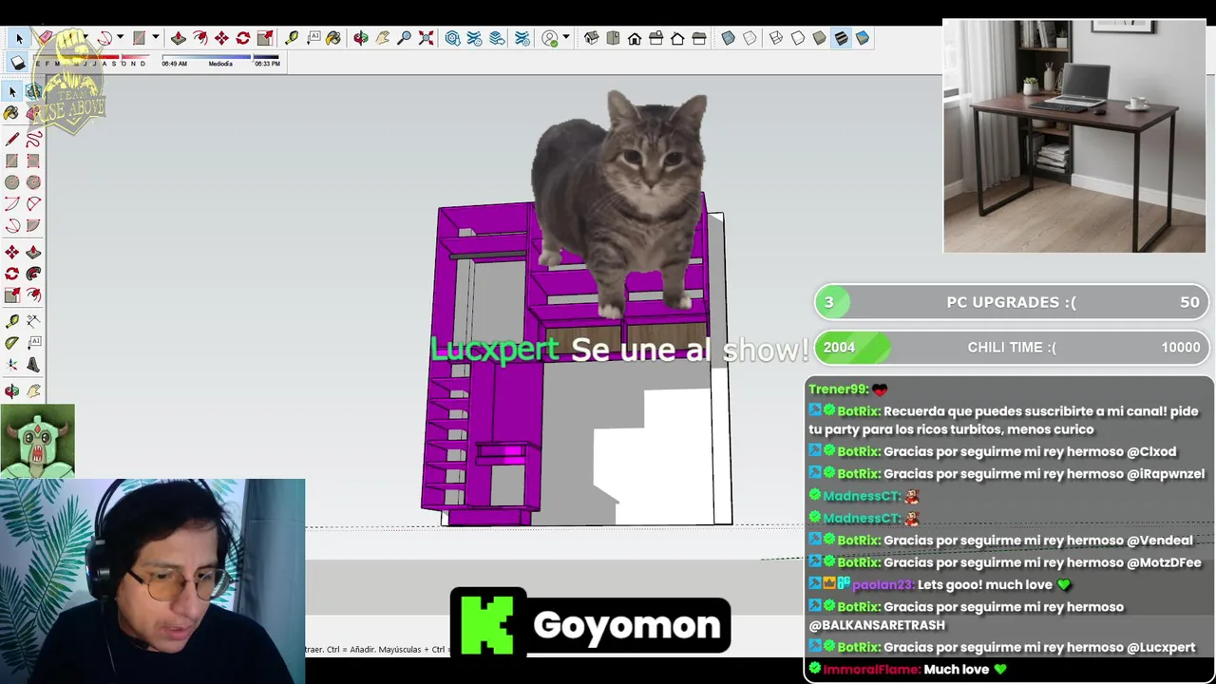Adjust the shadow time of day slider

(220, 60)
